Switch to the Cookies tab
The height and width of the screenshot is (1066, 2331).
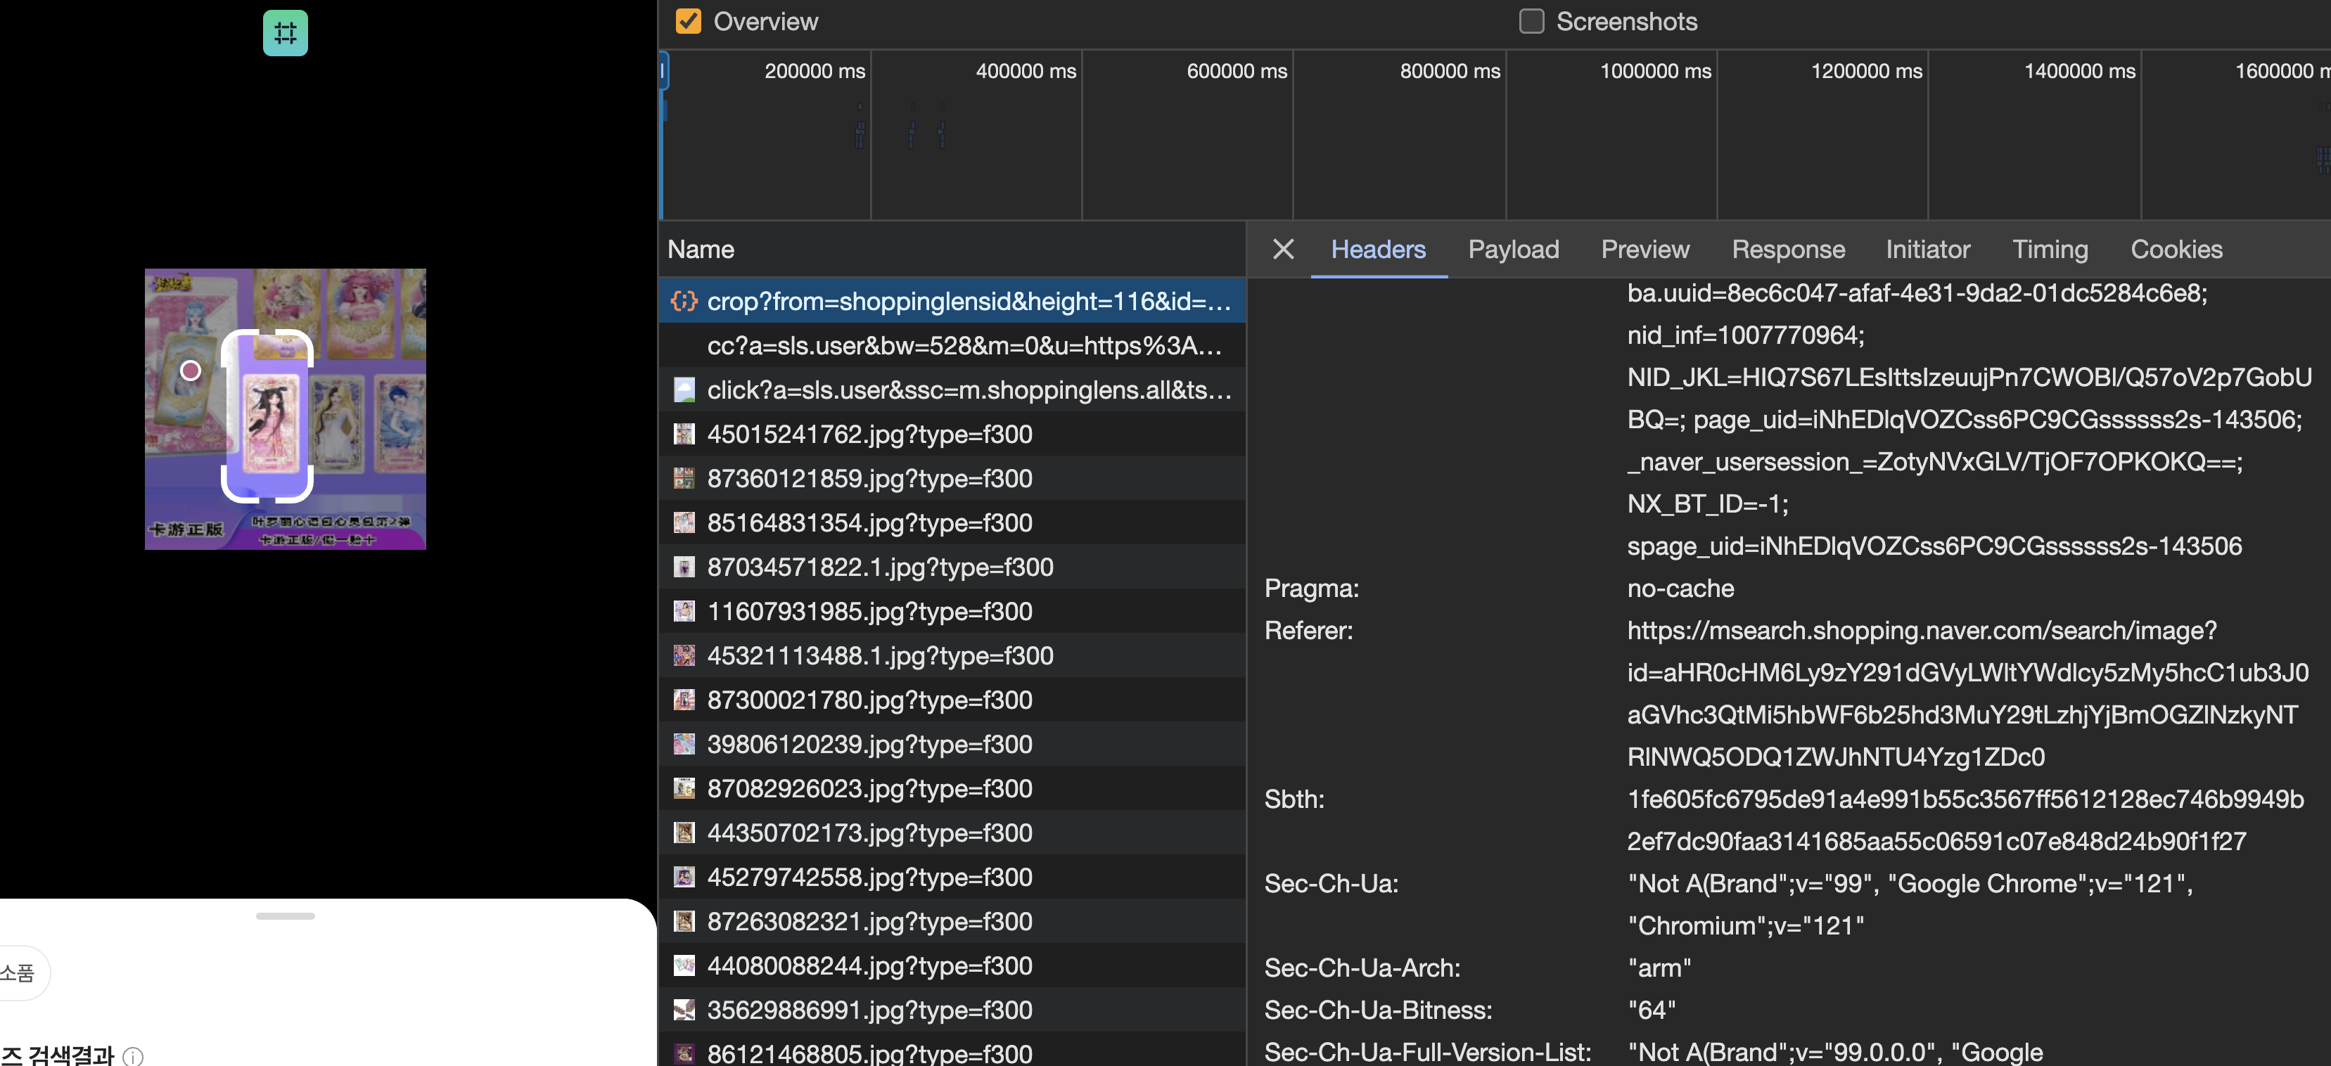pyautogui.click(x=2176, y=249)
